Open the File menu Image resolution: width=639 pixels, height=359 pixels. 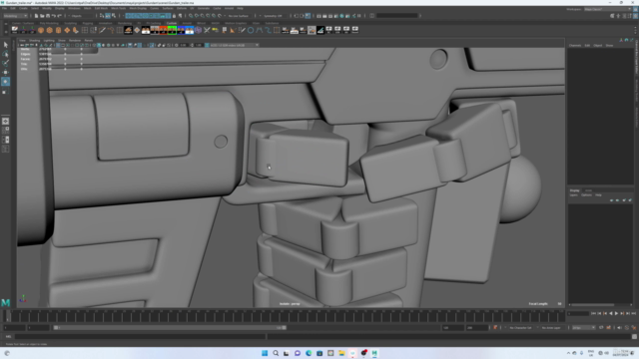coord(4,8)
